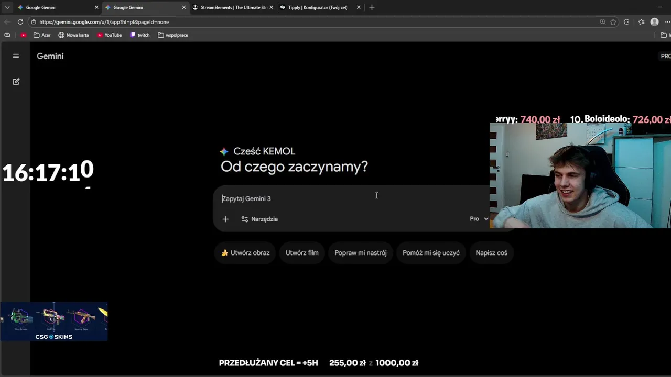
Task: Open the wspolprace bookmarks folder
Action: point(173,35)
